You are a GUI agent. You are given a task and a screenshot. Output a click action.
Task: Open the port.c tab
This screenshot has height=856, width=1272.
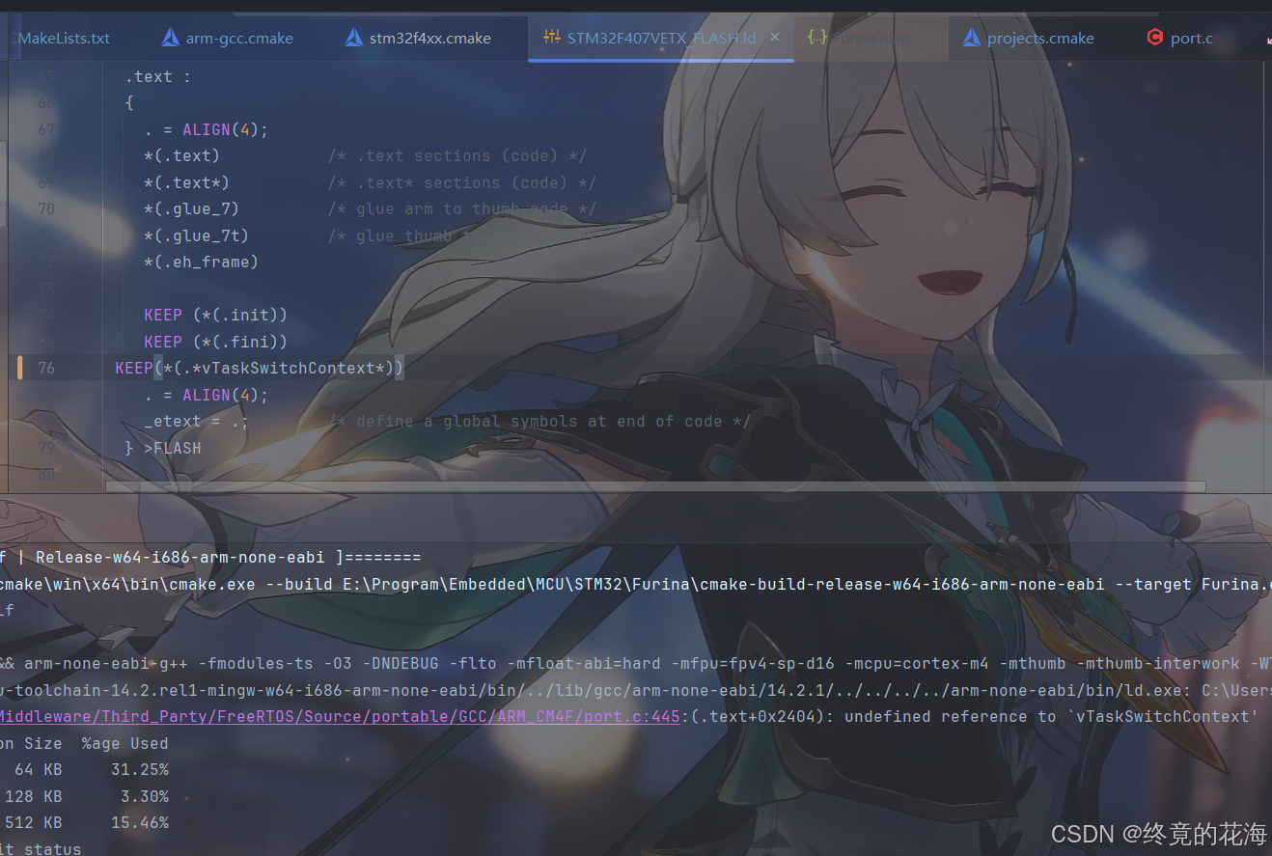(x=1179, y=39)
